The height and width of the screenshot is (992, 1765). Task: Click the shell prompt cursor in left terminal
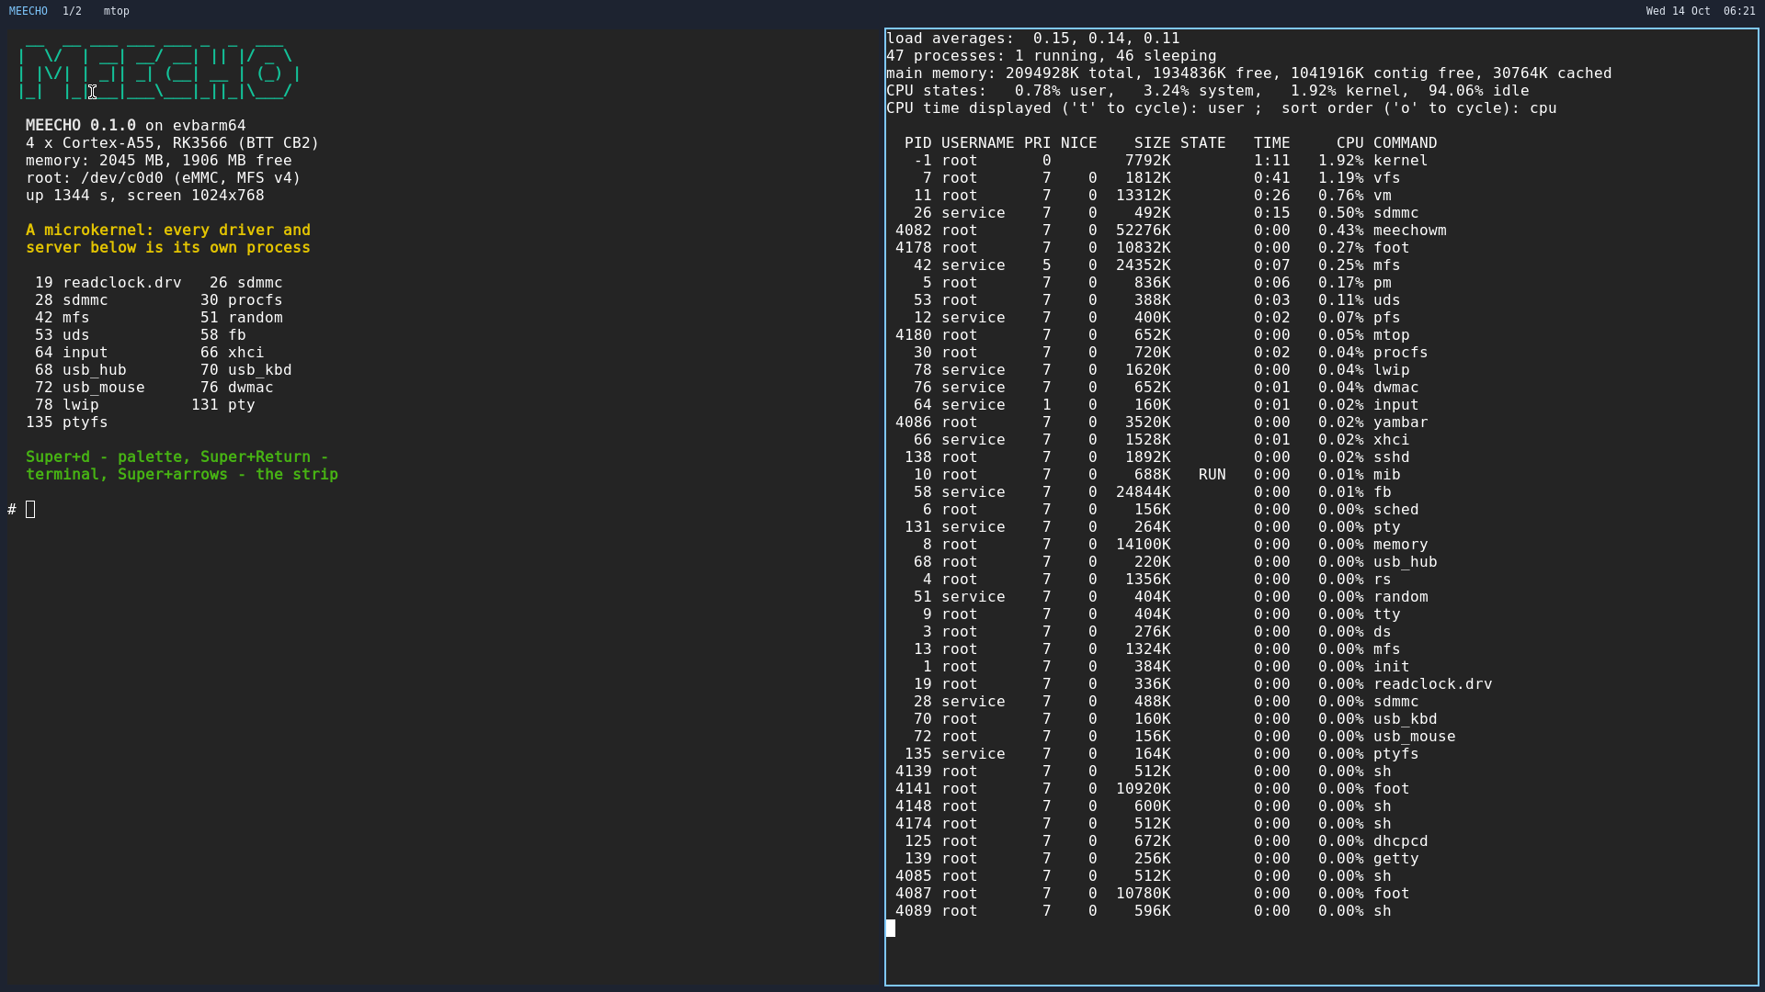click(30, 510)
